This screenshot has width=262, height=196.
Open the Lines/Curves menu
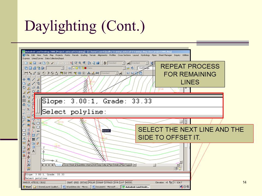(x=37, y=59)
